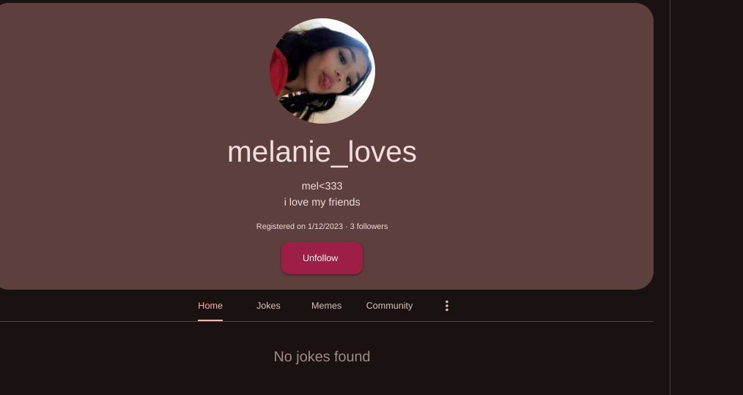Switch to the Jokes tab
This screenshot has height=395, width=743.
tap(268, 306)
